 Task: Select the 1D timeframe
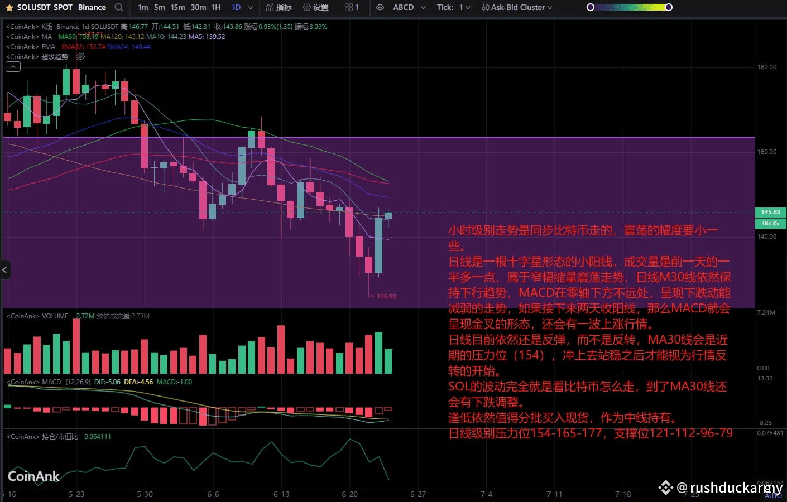[236, 7]
